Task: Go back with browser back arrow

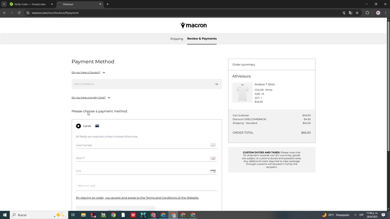Action: [x=4, y=13]
